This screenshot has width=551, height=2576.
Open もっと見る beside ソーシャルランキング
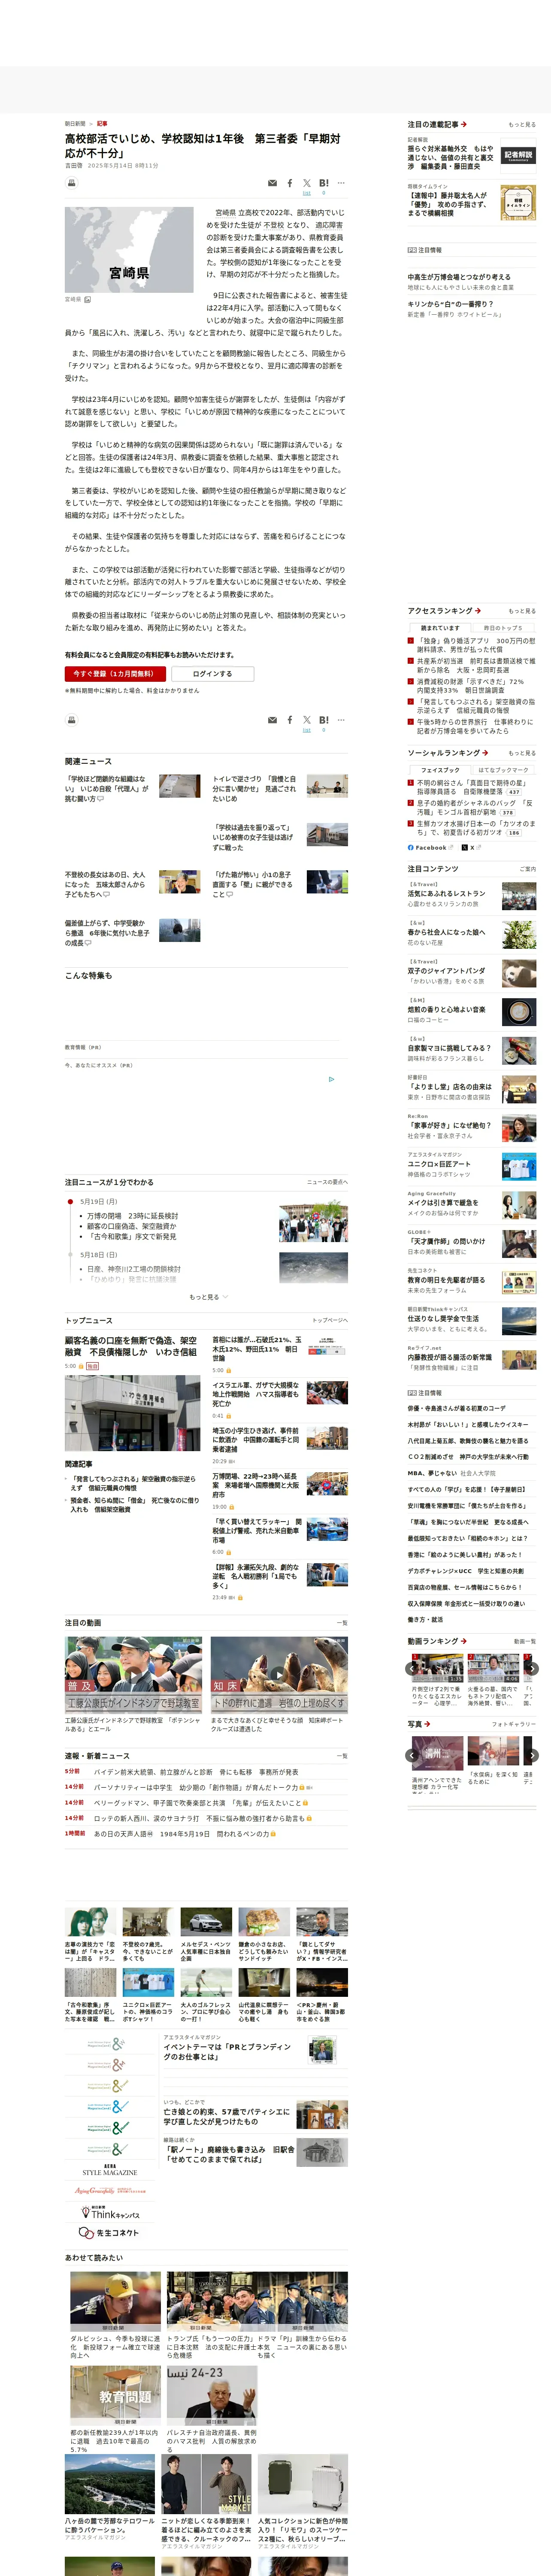point(522,753)
